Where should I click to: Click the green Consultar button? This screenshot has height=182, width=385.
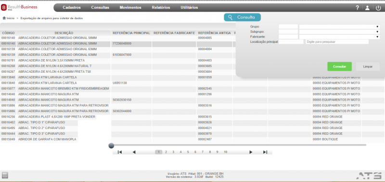click(x=340, y=66)
